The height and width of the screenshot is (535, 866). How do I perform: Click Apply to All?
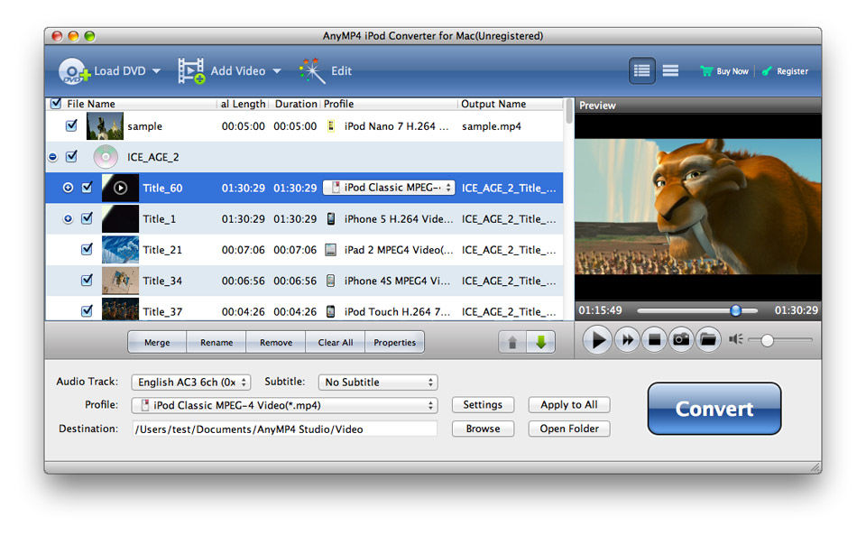coord(569,405)
